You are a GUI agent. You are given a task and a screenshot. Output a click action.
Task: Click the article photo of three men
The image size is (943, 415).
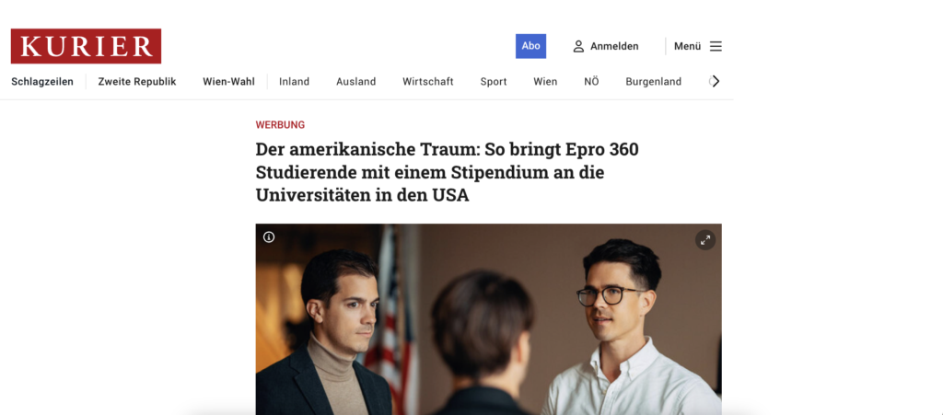pyautogui.click(x=488, y=319)
